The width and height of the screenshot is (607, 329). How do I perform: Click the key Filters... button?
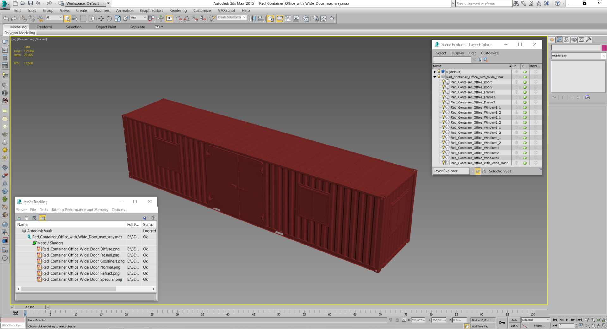pyautogui.click(x=539, y=326)
